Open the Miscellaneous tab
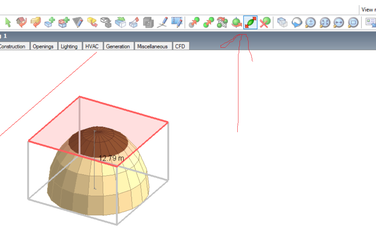The height and width of the screenshot is (248, 376). click(x=153, y=46)
